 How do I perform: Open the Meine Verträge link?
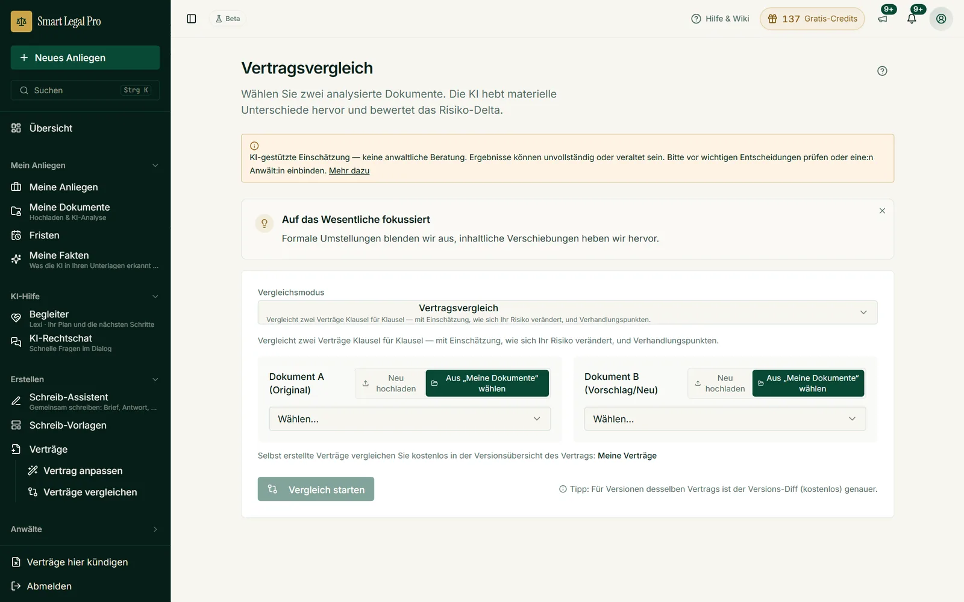pos(627,456)
